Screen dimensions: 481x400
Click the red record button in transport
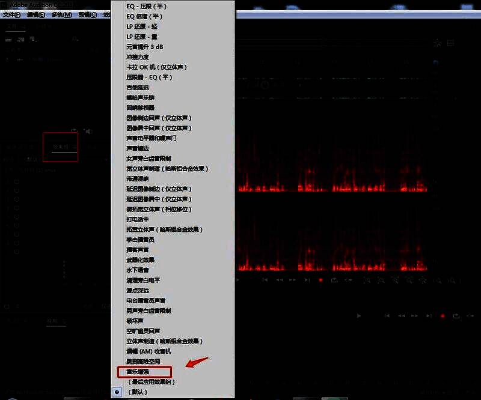[320, 280]
